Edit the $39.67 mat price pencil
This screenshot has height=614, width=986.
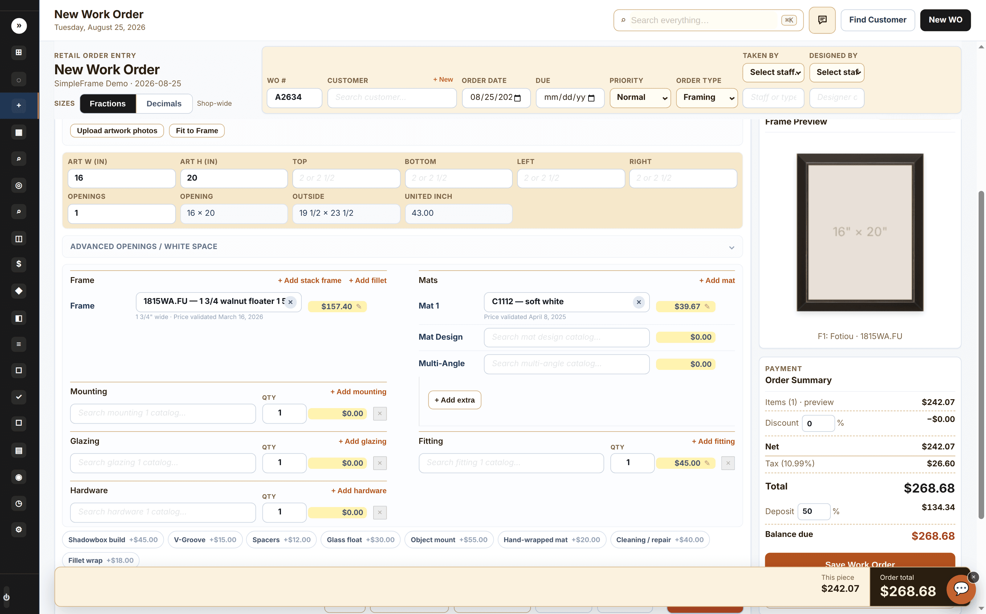pos(707,307)
